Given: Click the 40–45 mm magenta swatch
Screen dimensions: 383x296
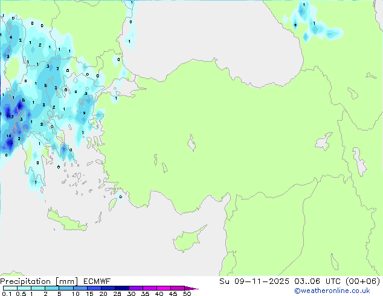Looking at the screenshot, I should point(164,288).
